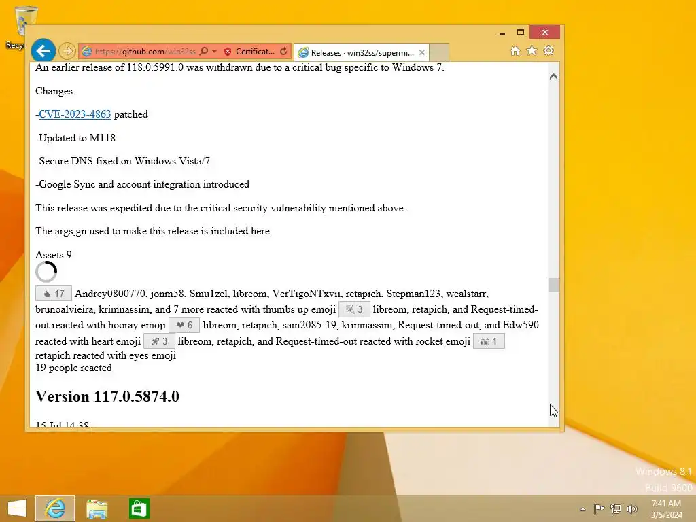
Task: Click 'Secure DNS fixed on Windows Vista/7' text
Action: tap(124, 161)
